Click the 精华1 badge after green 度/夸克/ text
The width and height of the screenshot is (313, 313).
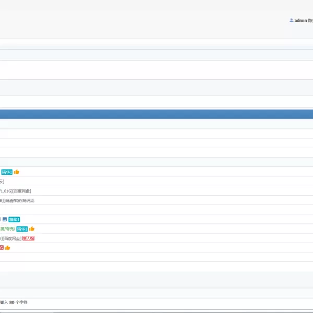coord(22,229)
